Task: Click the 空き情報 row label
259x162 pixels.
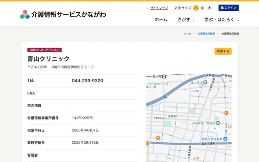Action: [34, 106]
